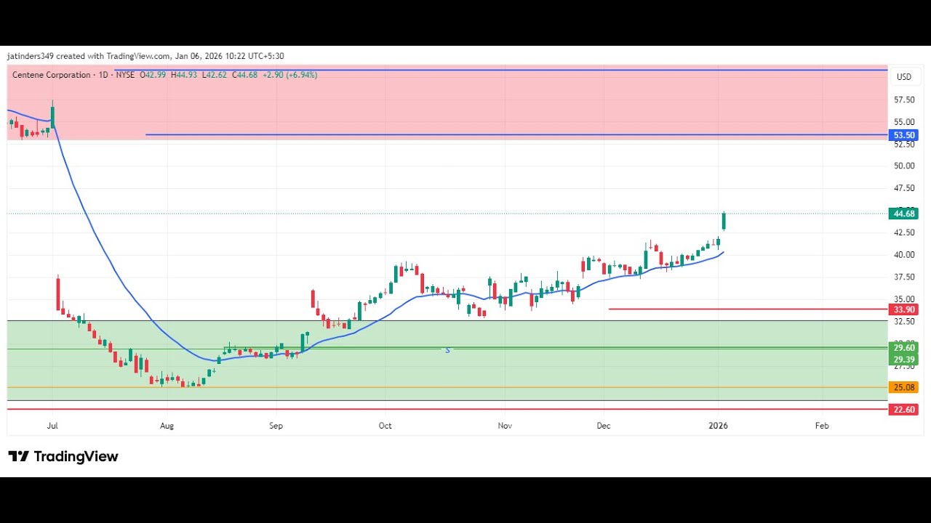
Task: Click the Oct label on time axis
Action: 385,426
